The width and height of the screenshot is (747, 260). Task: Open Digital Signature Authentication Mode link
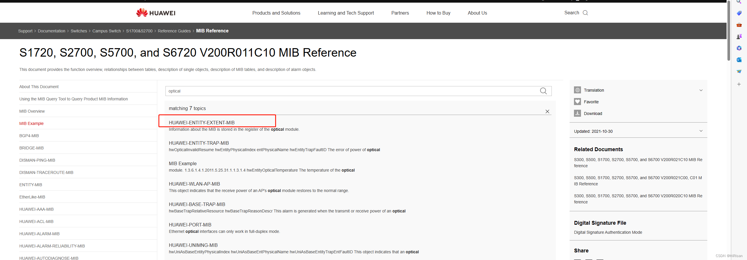(x=608, y=232)
